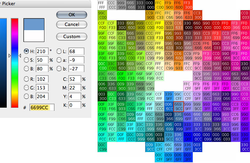Select the G (green) radio button
The width and height of the screenshot is (250, 163).
pyautogui.click(x=26, y=87)
